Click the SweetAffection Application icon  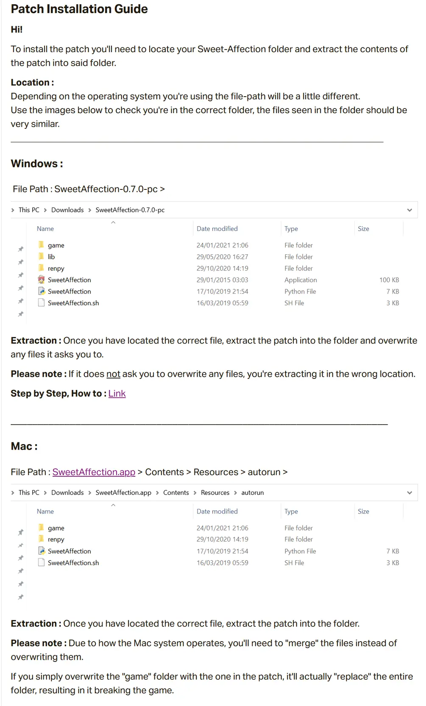pos(41,280)
